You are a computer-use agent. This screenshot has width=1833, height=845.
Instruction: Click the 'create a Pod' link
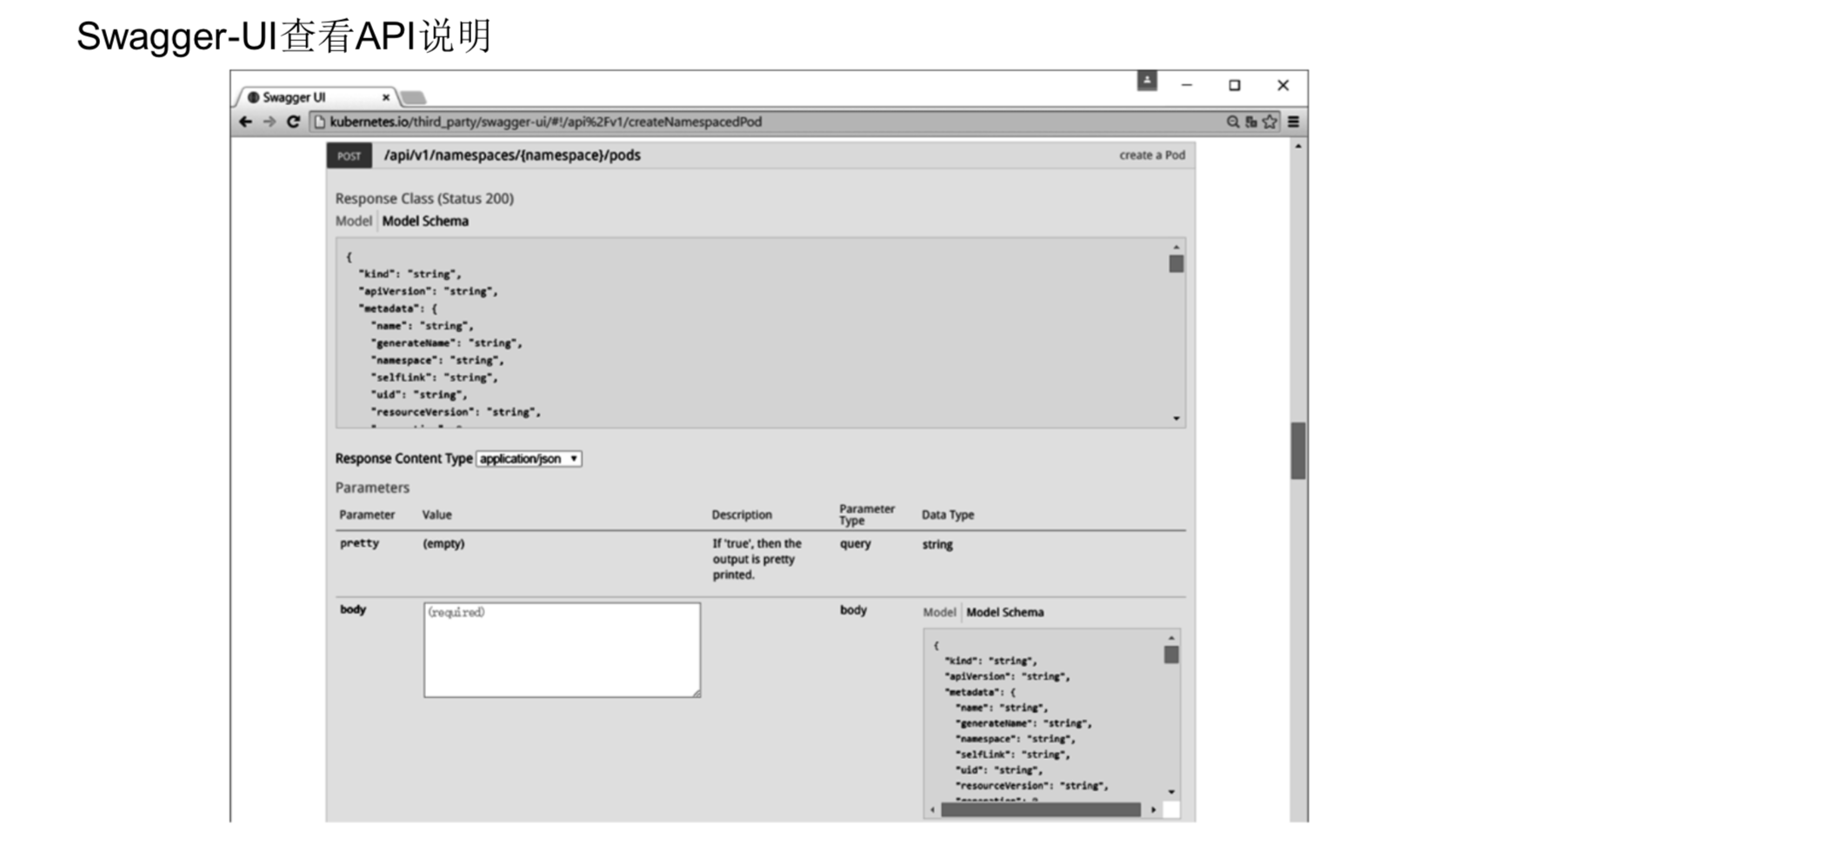coord(1151,155)
